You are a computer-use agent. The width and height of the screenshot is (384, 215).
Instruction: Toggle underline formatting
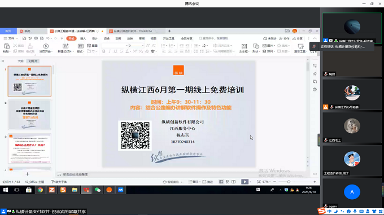115,51
